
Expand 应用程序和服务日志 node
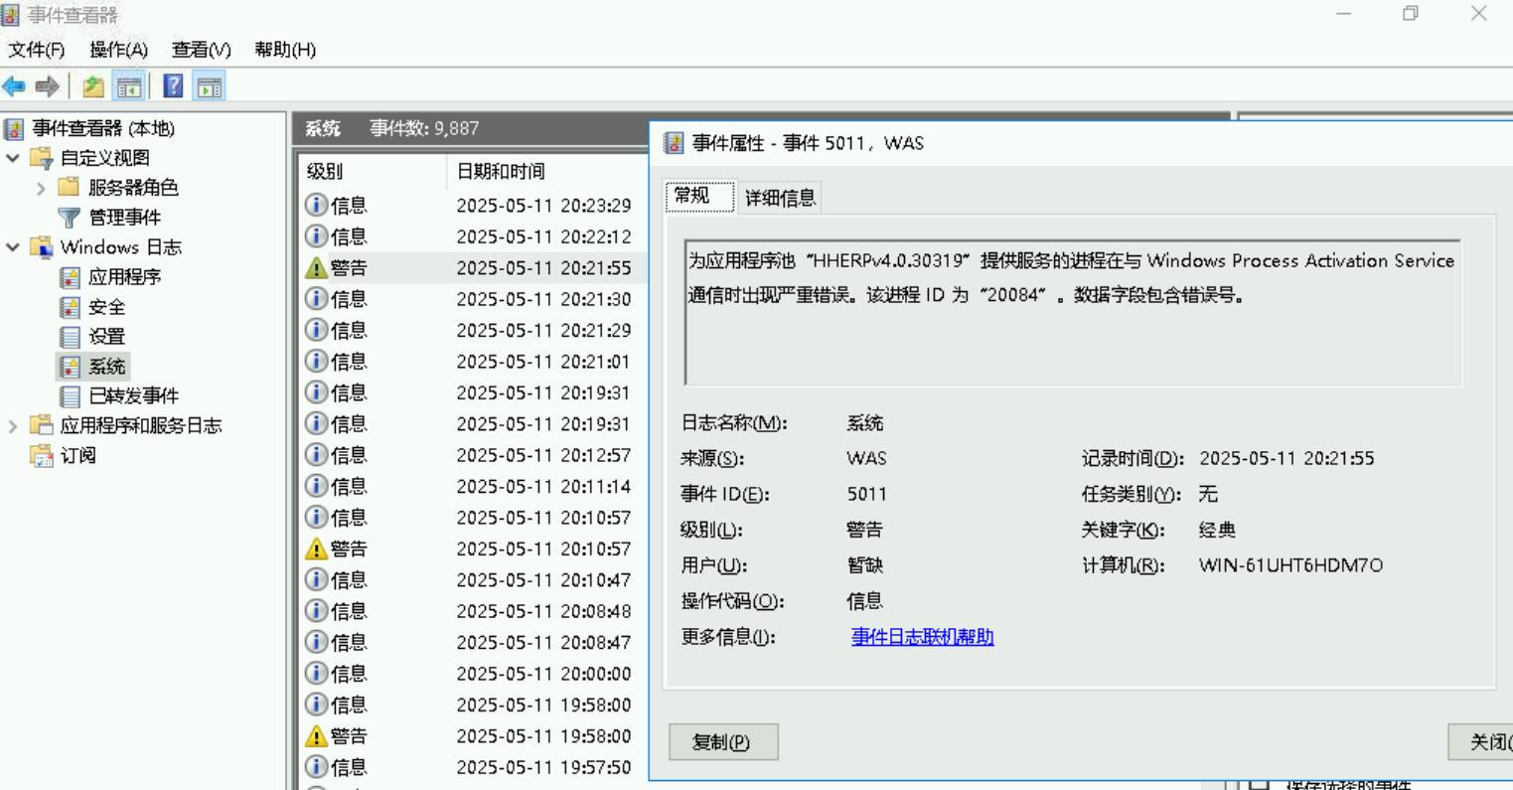tap(13, 426)
